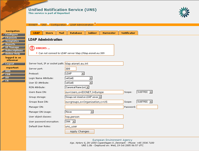
Task: Open the ROD reportnet link
Action: 13,71
